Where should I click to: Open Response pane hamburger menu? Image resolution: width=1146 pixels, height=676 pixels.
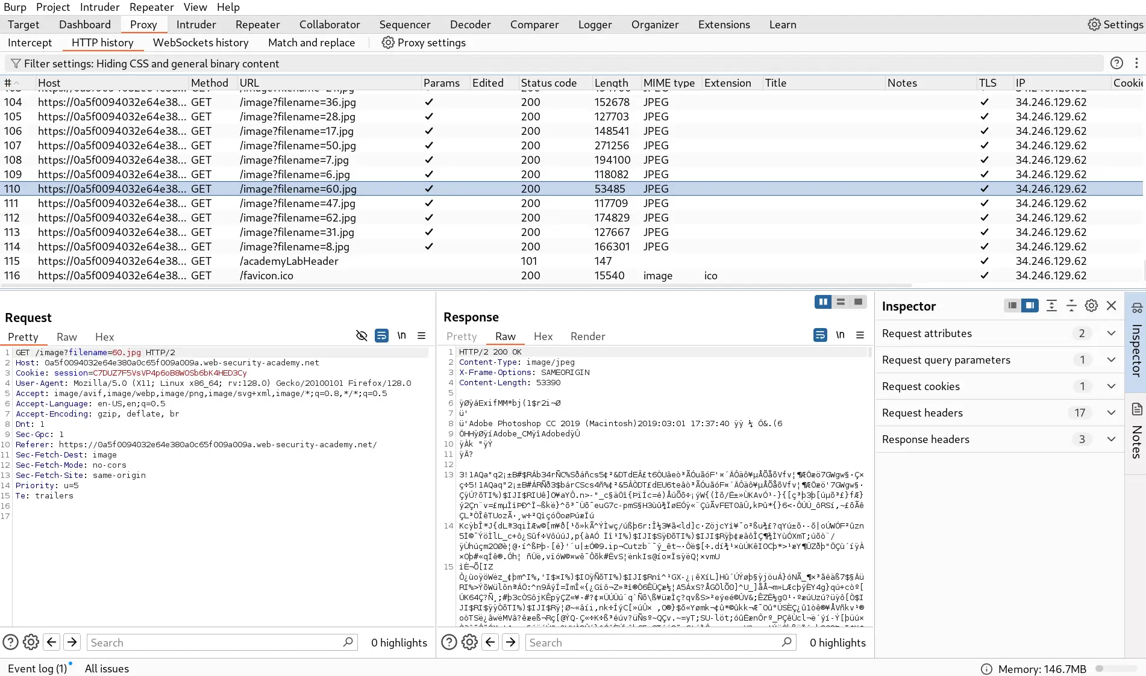(x=860, y=335)
